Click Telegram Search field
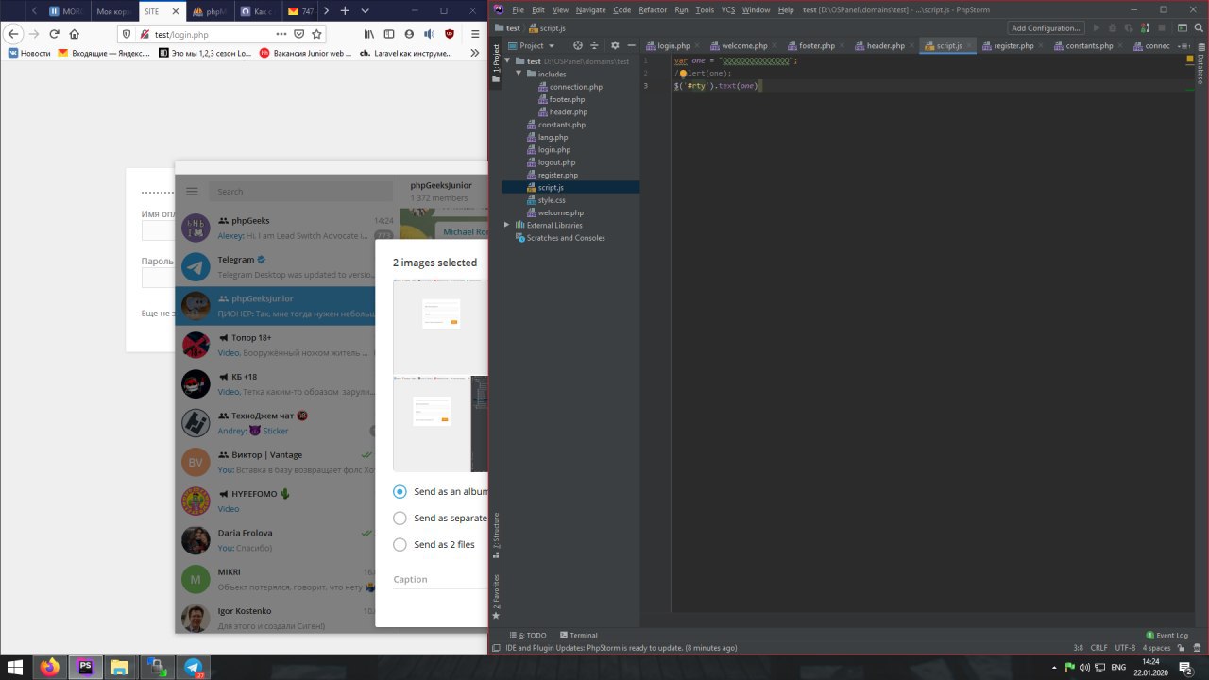Image resolution: width=1209 pixels, height=680 pixels. click(300, 191)
